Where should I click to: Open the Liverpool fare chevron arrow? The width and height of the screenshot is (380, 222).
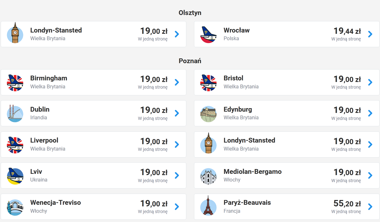177,144
